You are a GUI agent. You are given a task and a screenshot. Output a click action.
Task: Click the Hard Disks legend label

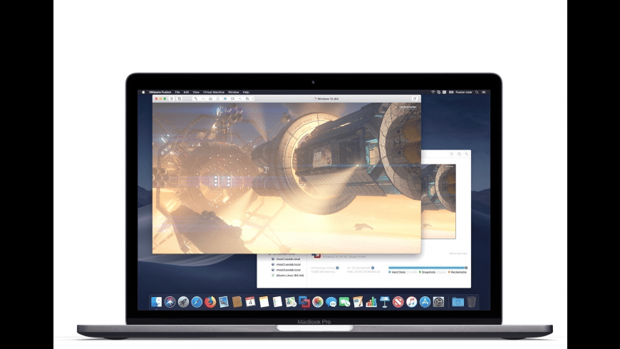(x=398, y=272)
